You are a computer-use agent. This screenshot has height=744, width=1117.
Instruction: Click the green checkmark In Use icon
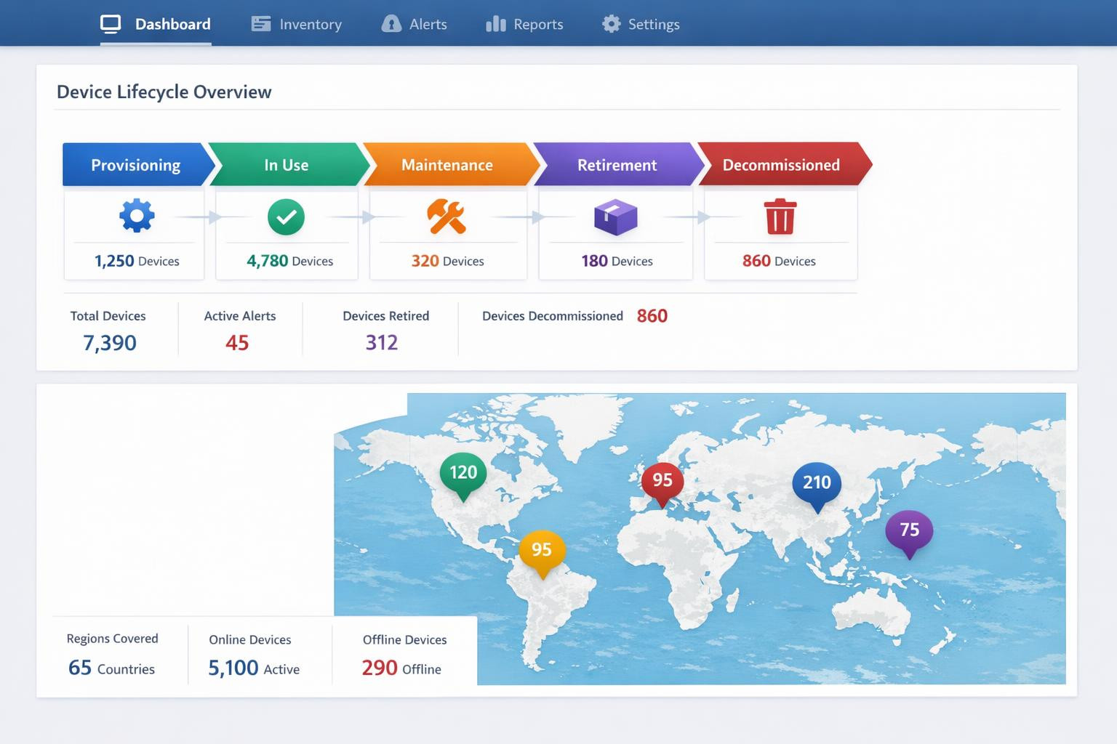click(286, 217)
